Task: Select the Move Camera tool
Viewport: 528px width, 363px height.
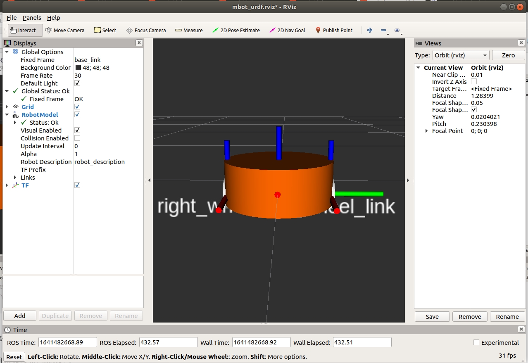Action: [64, 30]
